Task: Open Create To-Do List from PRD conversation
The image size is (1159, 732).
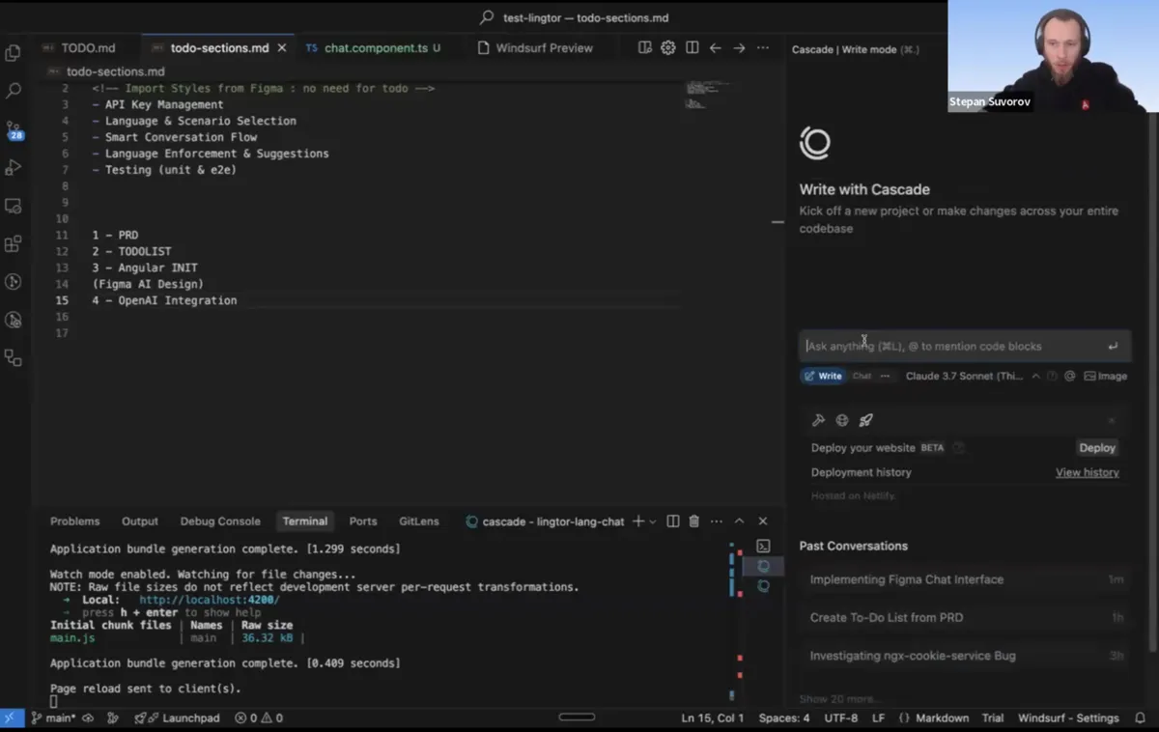Action: [965, 618]
